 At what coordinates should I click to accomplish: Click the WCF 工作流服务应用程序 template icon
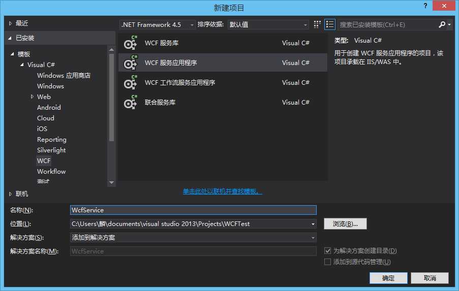tap(130, 82)
